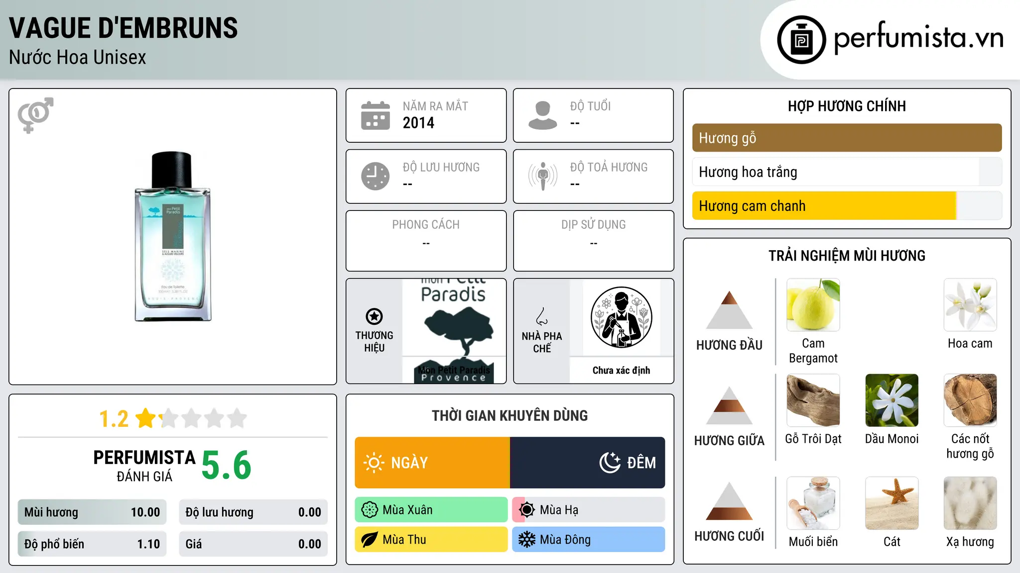Click the unisex gender symbol icon

coord(35,115)
